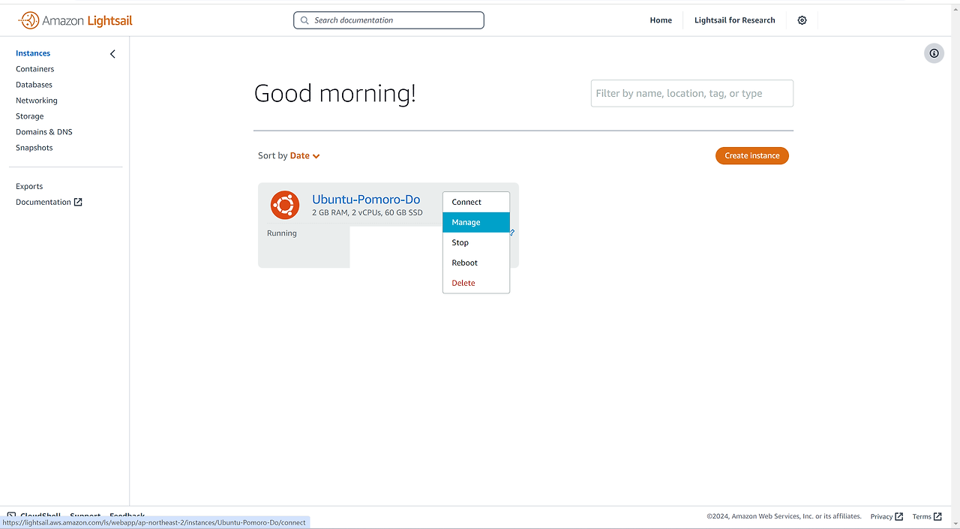Go to Domains & DNS in the sidebar
The image size is (960, 529).
click(x=44, y=132)
